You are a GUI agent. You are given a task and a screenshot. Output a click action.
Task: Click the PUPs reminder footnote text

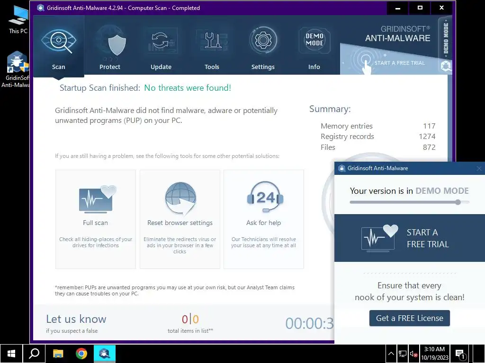[x=175, y=291]
